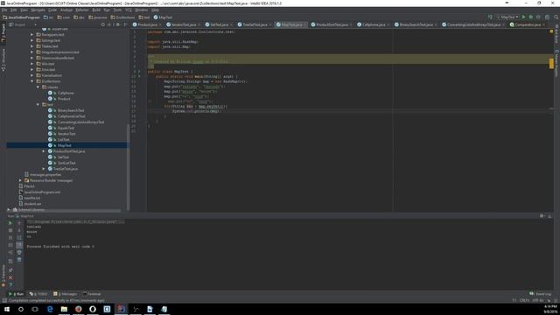Click the yellow inspection indicator atop editor

point(551,31)
